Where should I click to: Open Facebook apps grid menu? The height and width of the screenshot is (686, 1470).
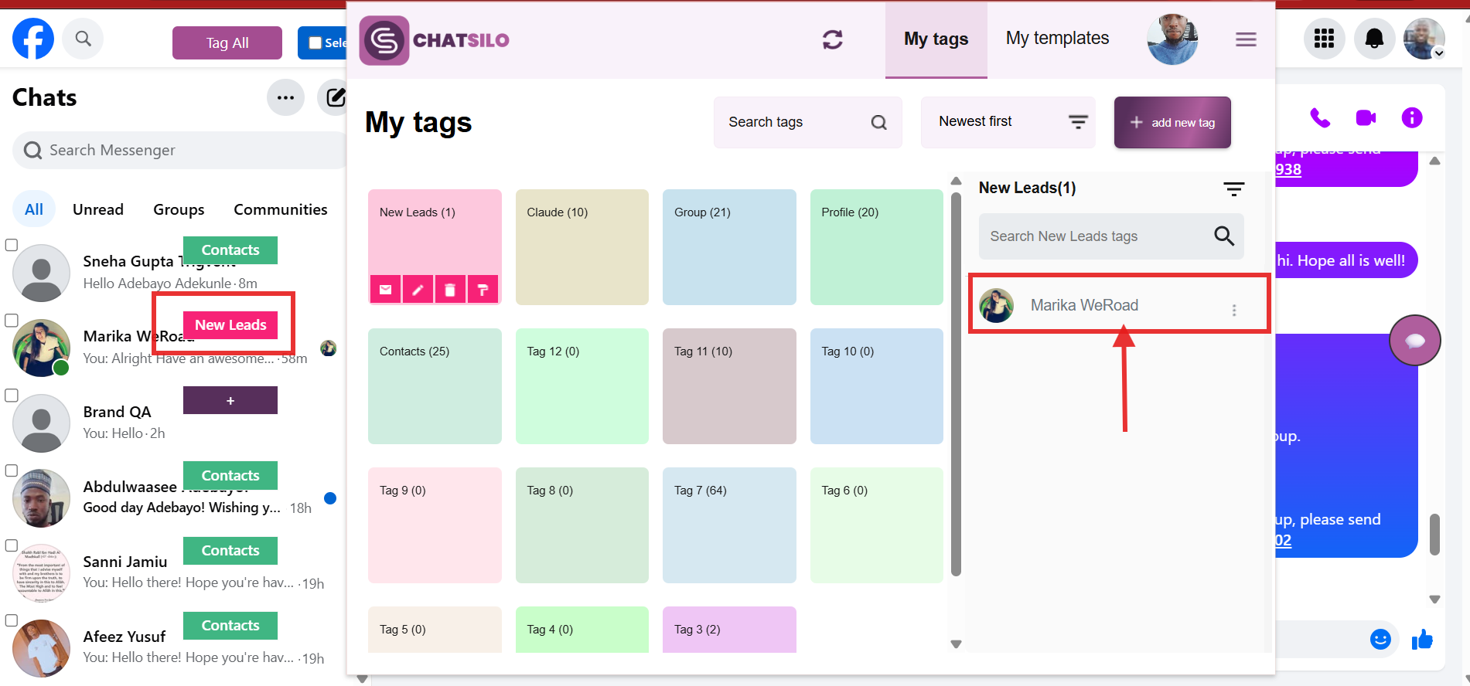pos(1325,39)
